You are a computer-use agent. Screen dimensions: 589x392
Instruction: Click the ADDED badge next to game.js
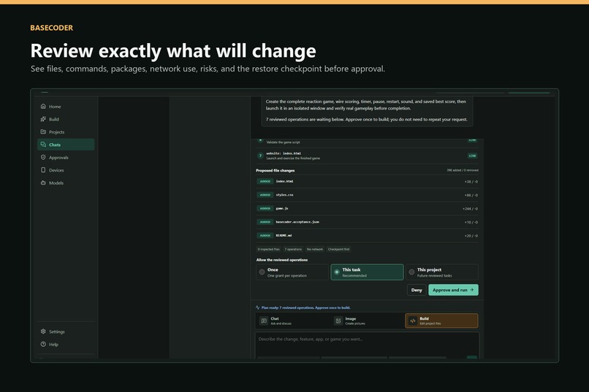[265, 208]
